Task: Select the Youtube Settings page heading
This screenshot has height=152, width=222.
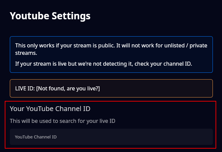Action: click(50, 16)
